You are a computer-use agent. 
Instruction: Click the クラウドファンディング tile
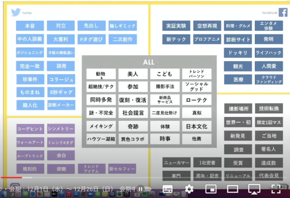point(269,80)
